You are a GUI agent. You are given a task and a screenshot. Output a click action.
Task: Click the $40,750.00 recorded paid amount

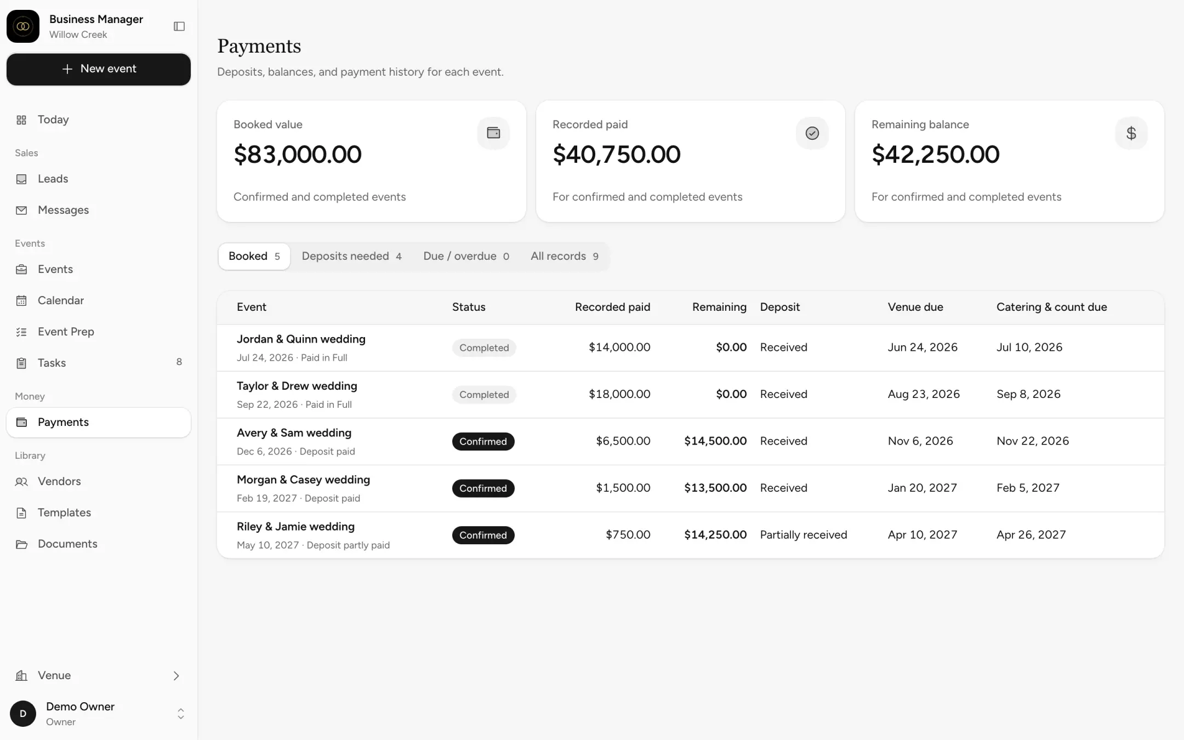pos(617,155)
